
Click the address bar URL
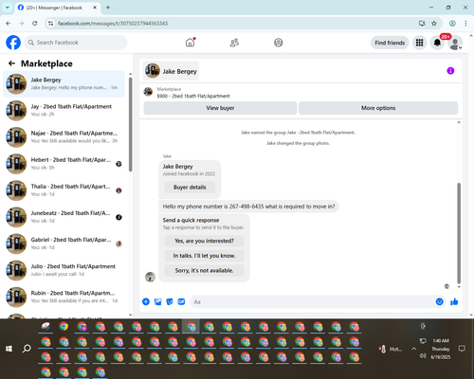[x=113, y=24]
